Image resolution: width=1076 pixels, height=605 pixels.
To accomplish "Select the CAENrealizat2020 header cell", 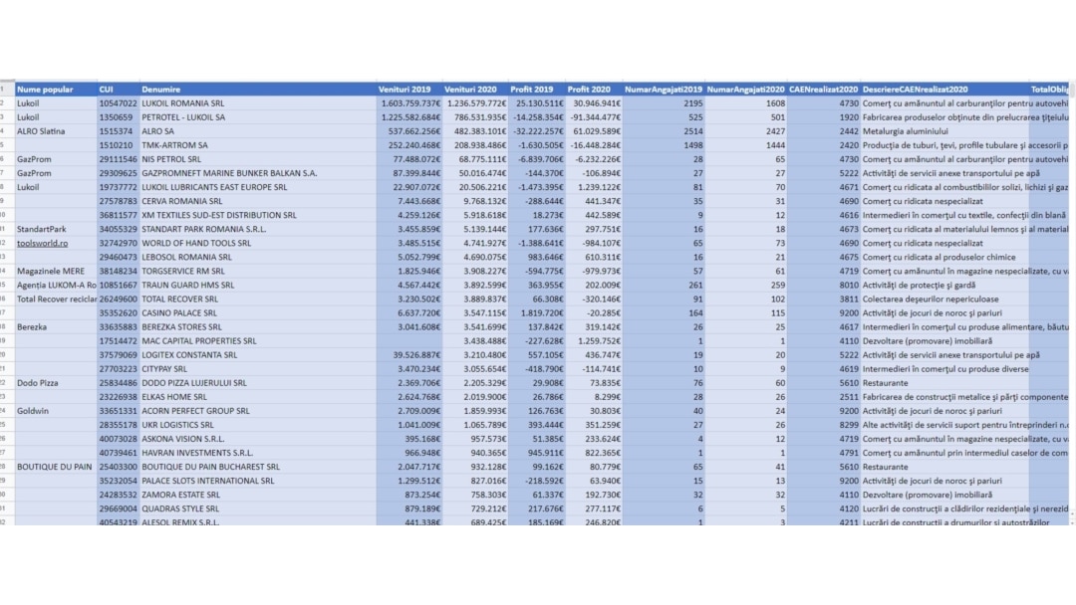I will point(824,90).
